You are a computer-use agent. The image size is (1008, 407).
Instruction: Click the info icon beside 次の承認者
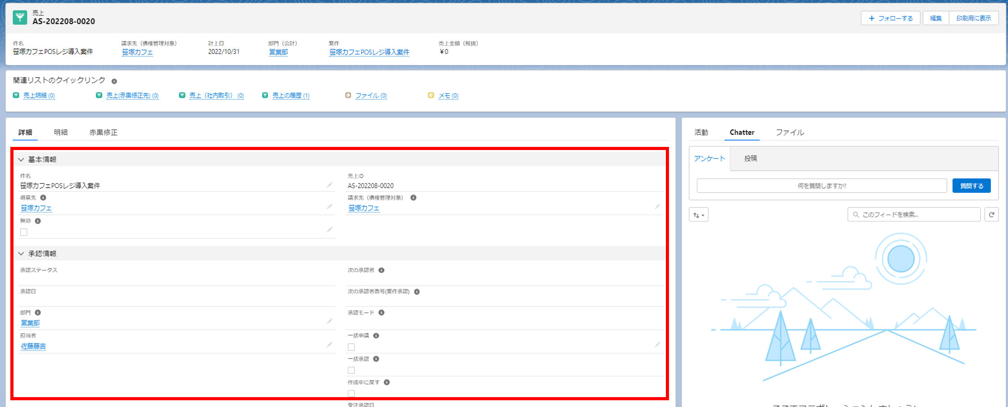click(381, 270)
